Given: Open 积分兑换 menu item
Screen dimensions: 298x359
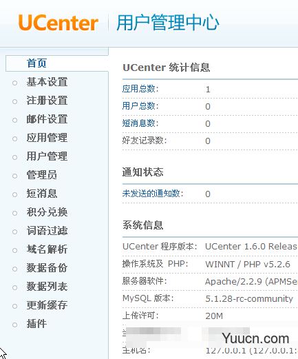Looking at the screenshot, I should point(47,212).
